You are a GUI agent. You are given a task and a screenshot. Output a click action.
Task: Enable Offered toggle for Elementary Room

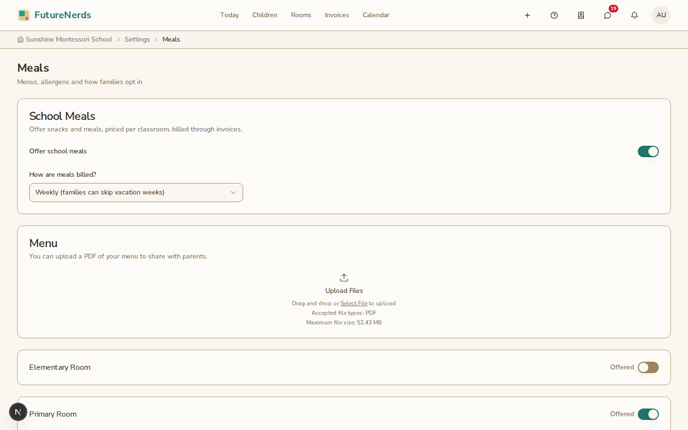point(648,367)
